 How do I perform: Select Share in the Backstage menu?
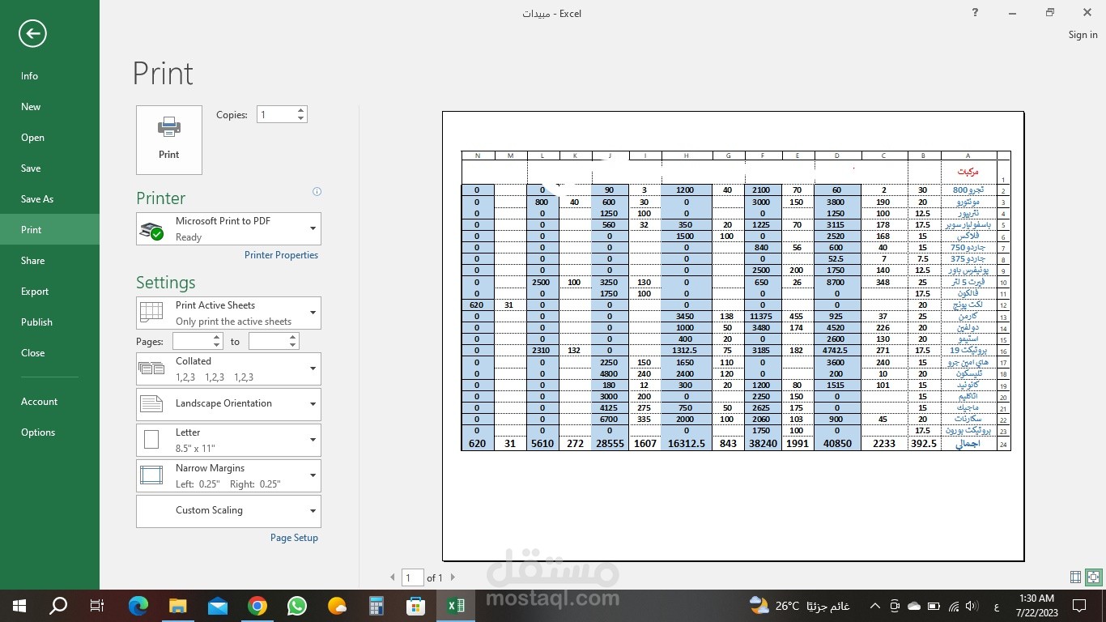click(x=49, y=261)
